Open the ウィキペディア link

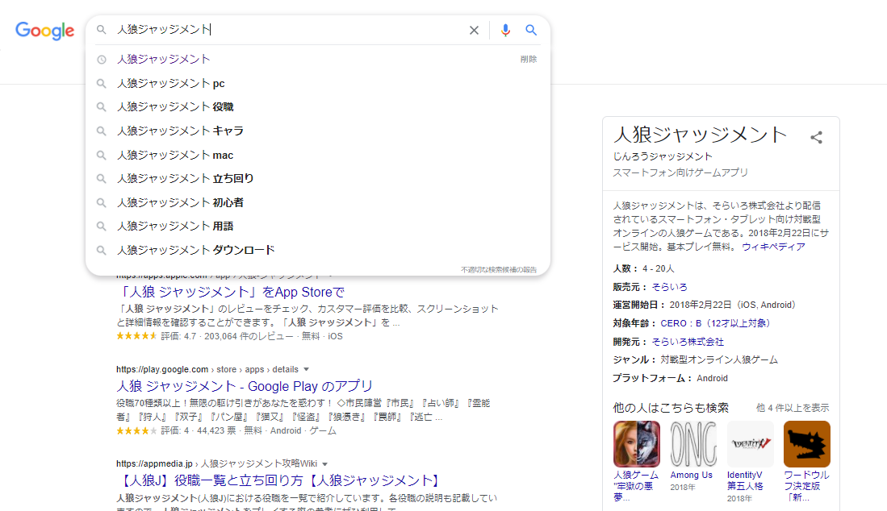pos(773,247)
